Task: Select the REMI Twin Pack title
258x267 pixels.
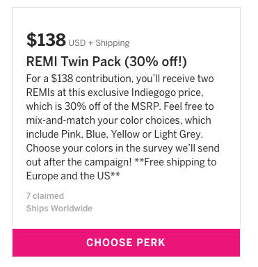Action: (x=106, y=62)
